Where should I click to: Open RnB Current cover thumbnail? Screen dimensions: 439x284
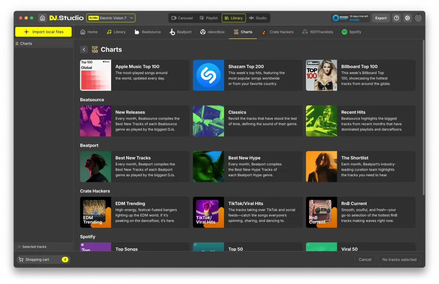coord(321,212)
